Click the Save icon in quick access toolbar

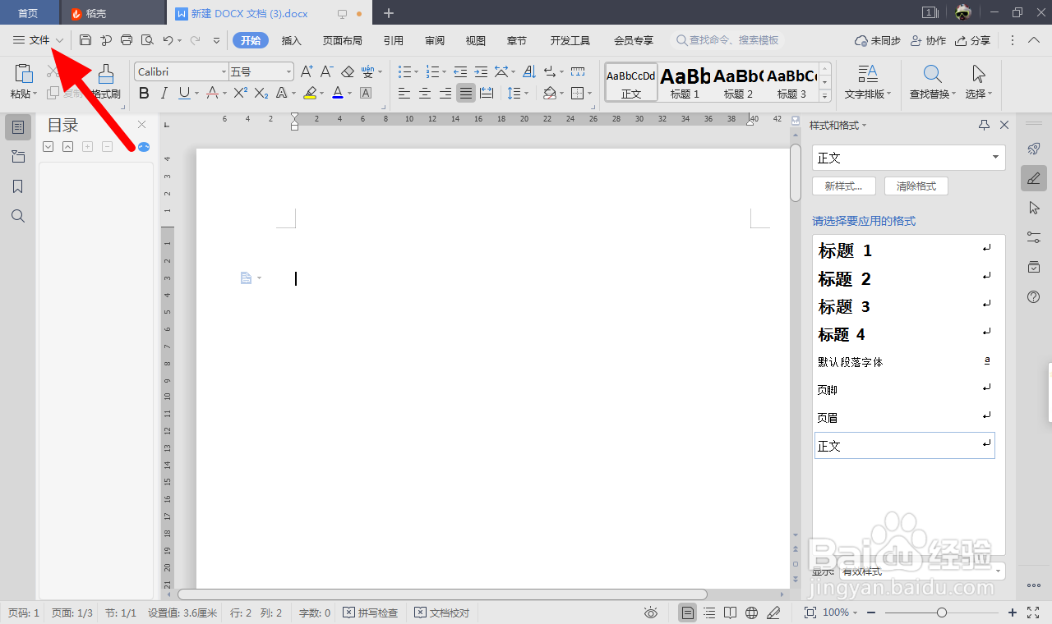click(x=85, y=40)
